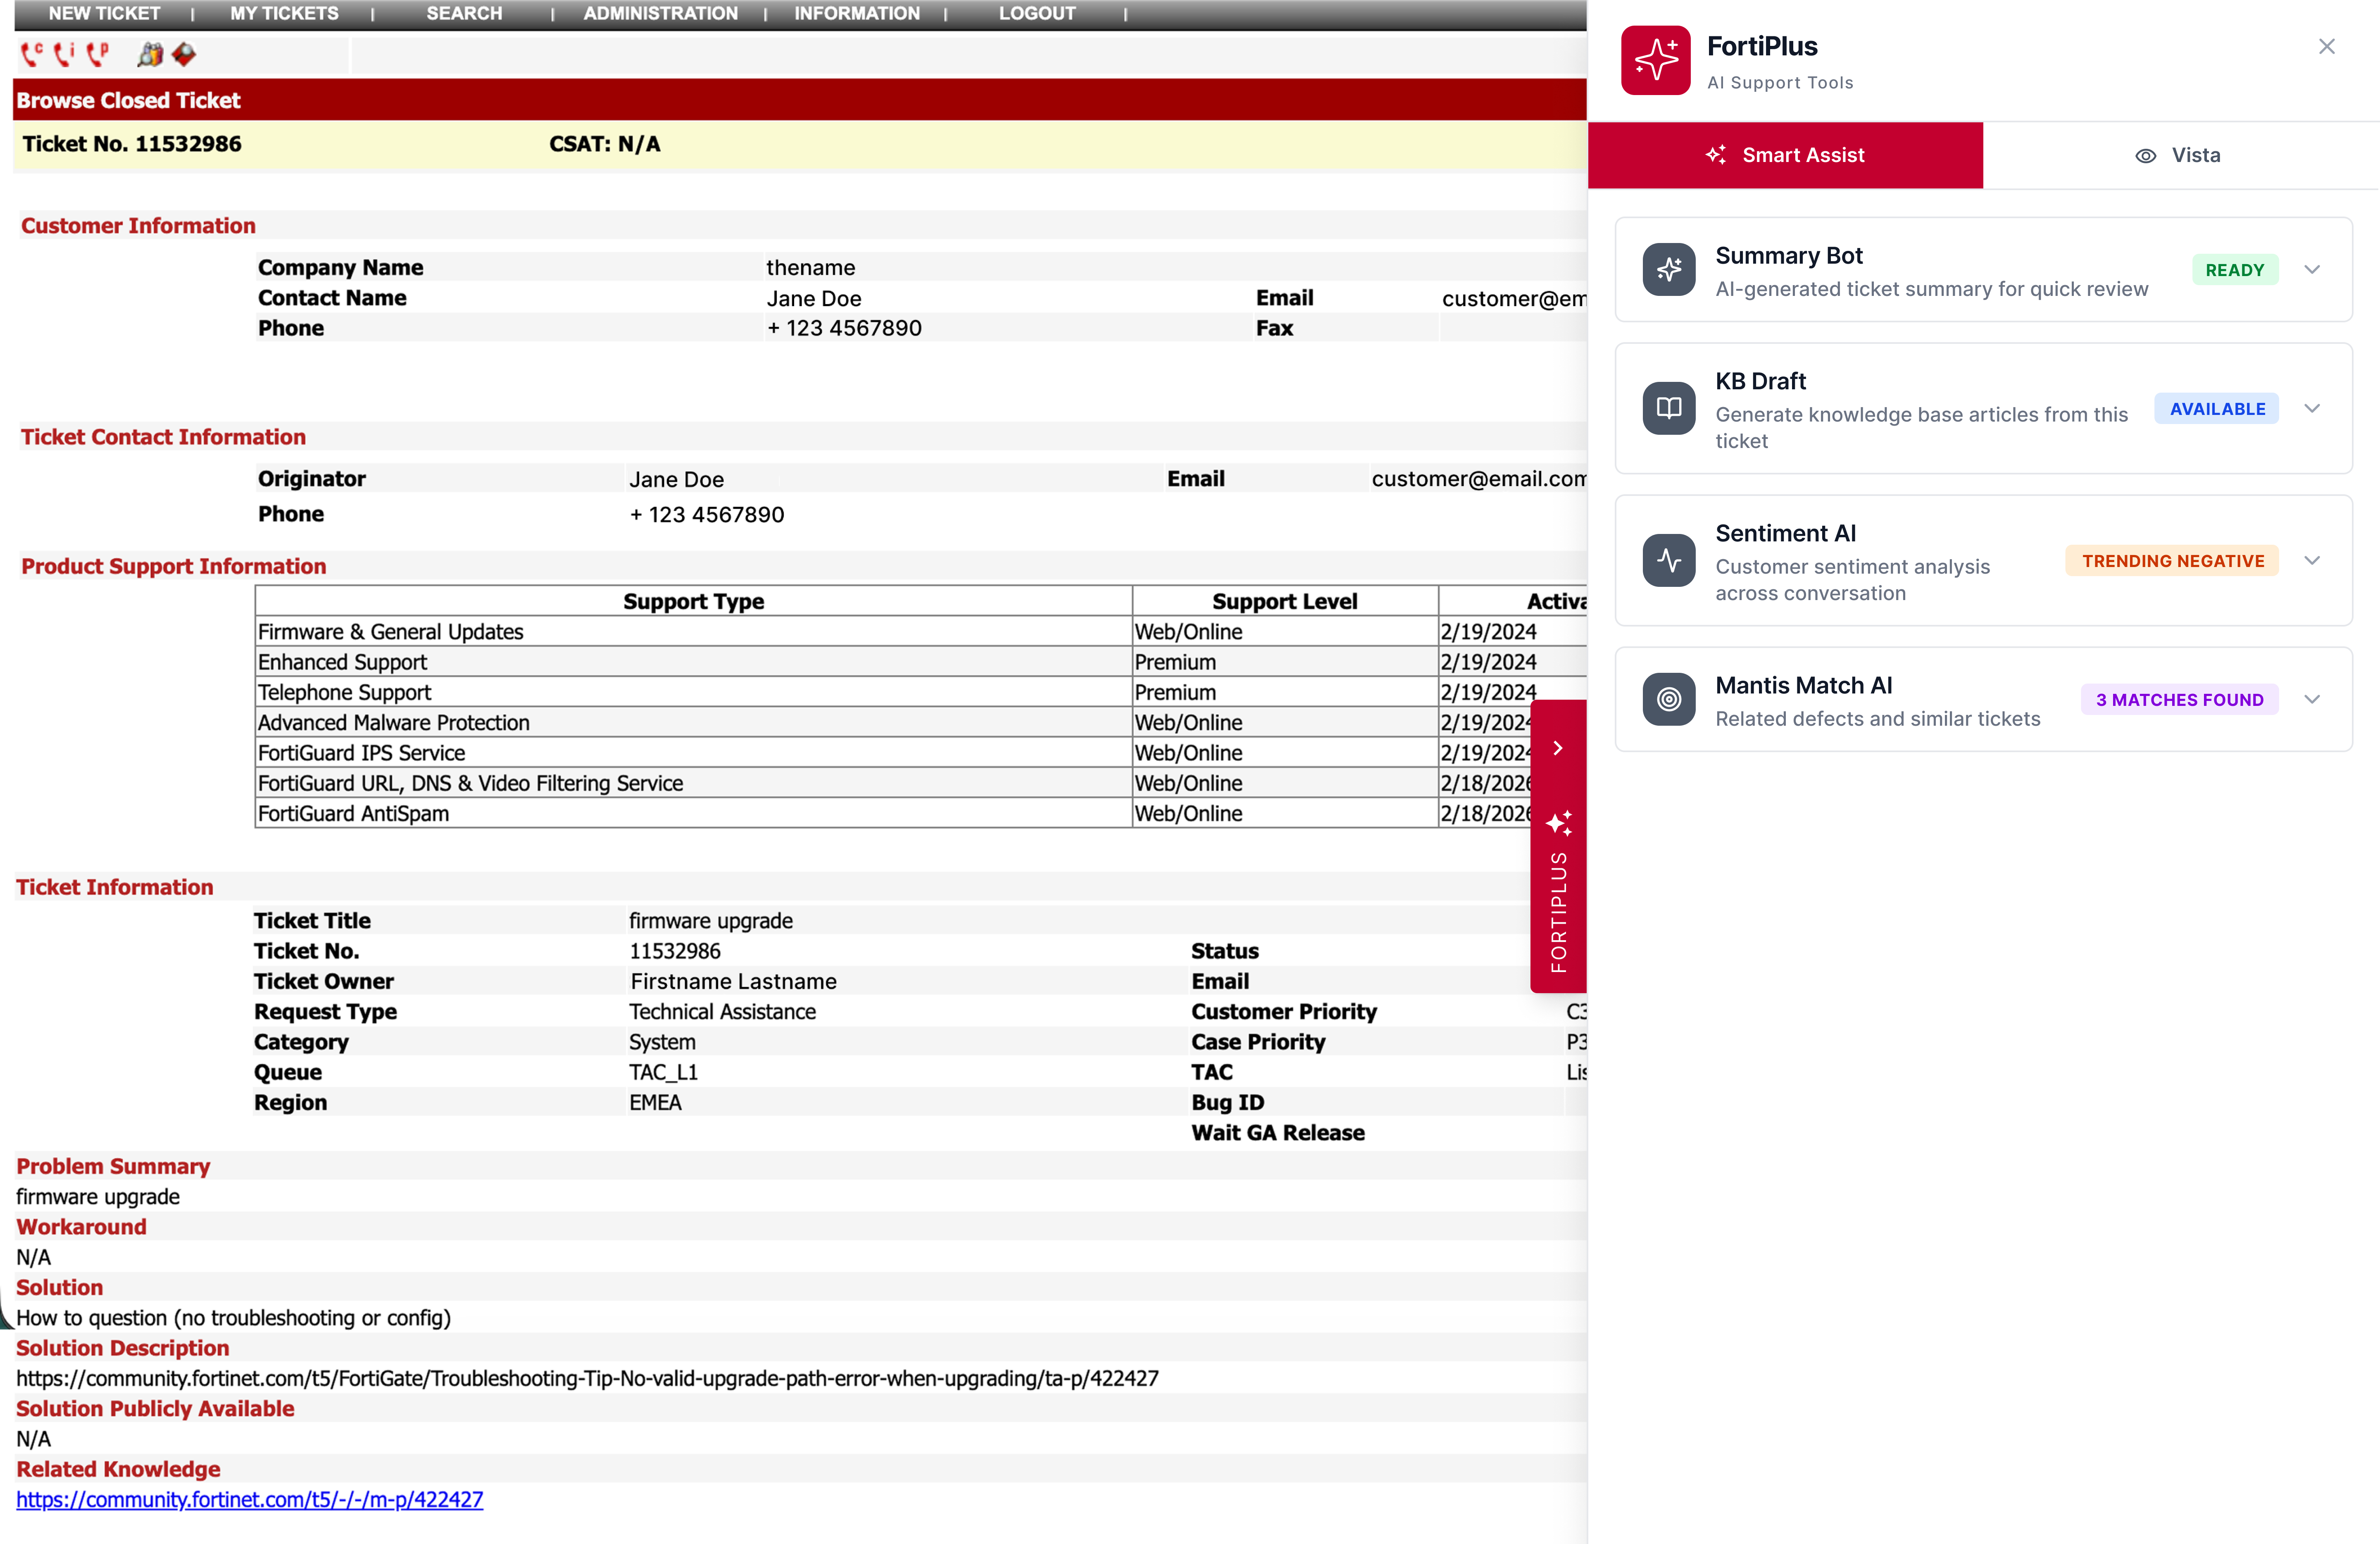Click Queue value 'TAC_L1'
The image size is (2380, 1544).
tap(664, 1072)
